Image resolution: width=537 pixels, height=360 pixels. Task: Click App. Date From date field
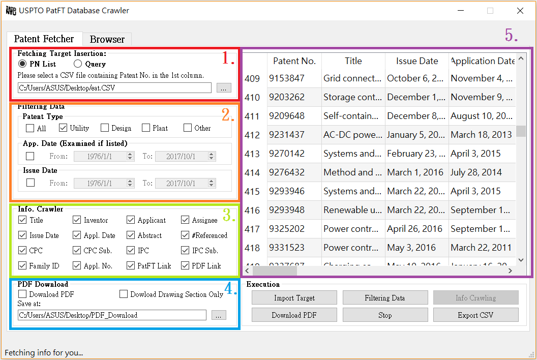point(104,156)
